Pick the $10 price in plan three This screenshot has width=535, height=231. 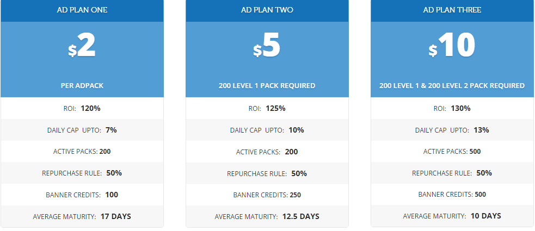(452, 48)
